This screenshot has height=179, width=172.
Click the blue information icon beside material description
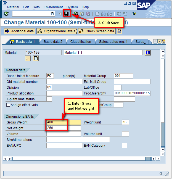click(x=148, y=52)
